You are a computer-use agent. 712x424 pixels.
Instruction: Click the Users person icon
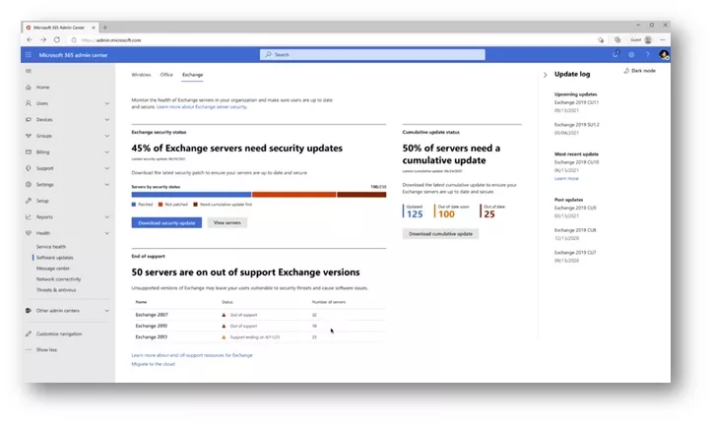pos(29,103)
